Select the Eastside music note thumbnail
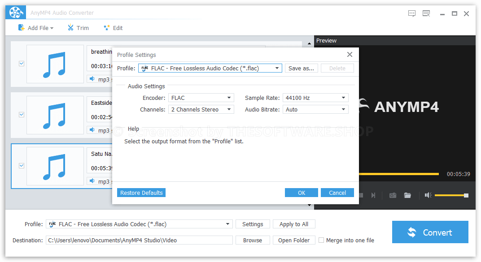 [x=55, y=115]
